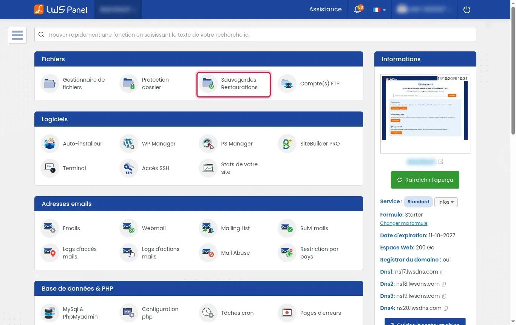Viewport: 516px width, 325px height.
Task: Click the Mailing List icon
Action: point(208,228)
